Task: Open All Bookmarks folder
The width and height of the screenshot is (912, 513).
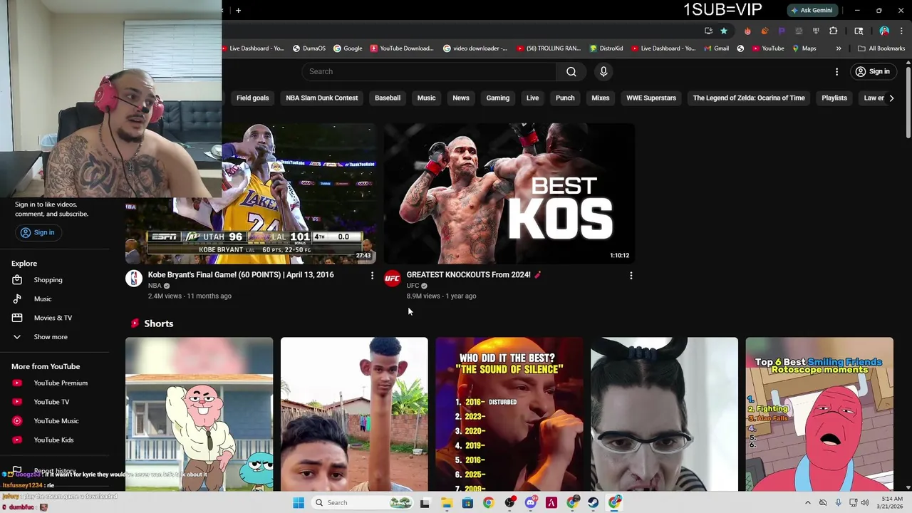Action: tap(881, 48)
